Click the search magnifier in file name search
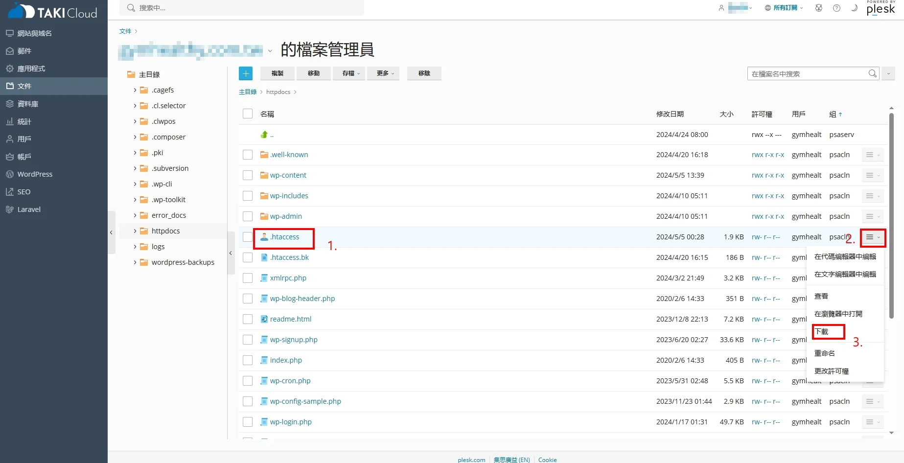 tap(872, 73)
